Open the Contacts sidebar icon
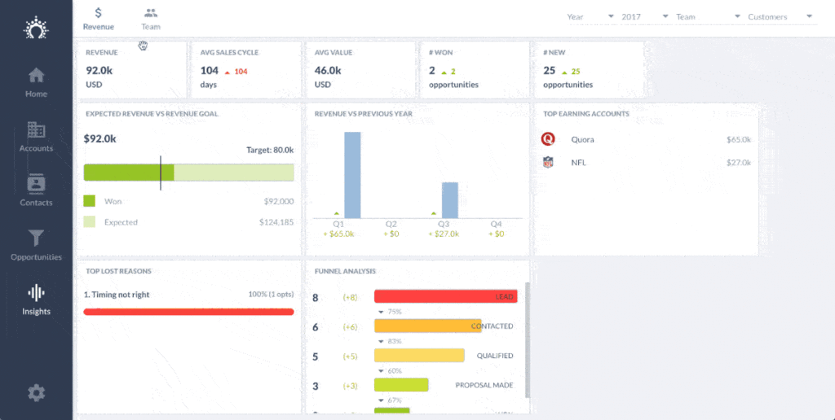This screenshot has height=420, width=835. coord(36,184)
